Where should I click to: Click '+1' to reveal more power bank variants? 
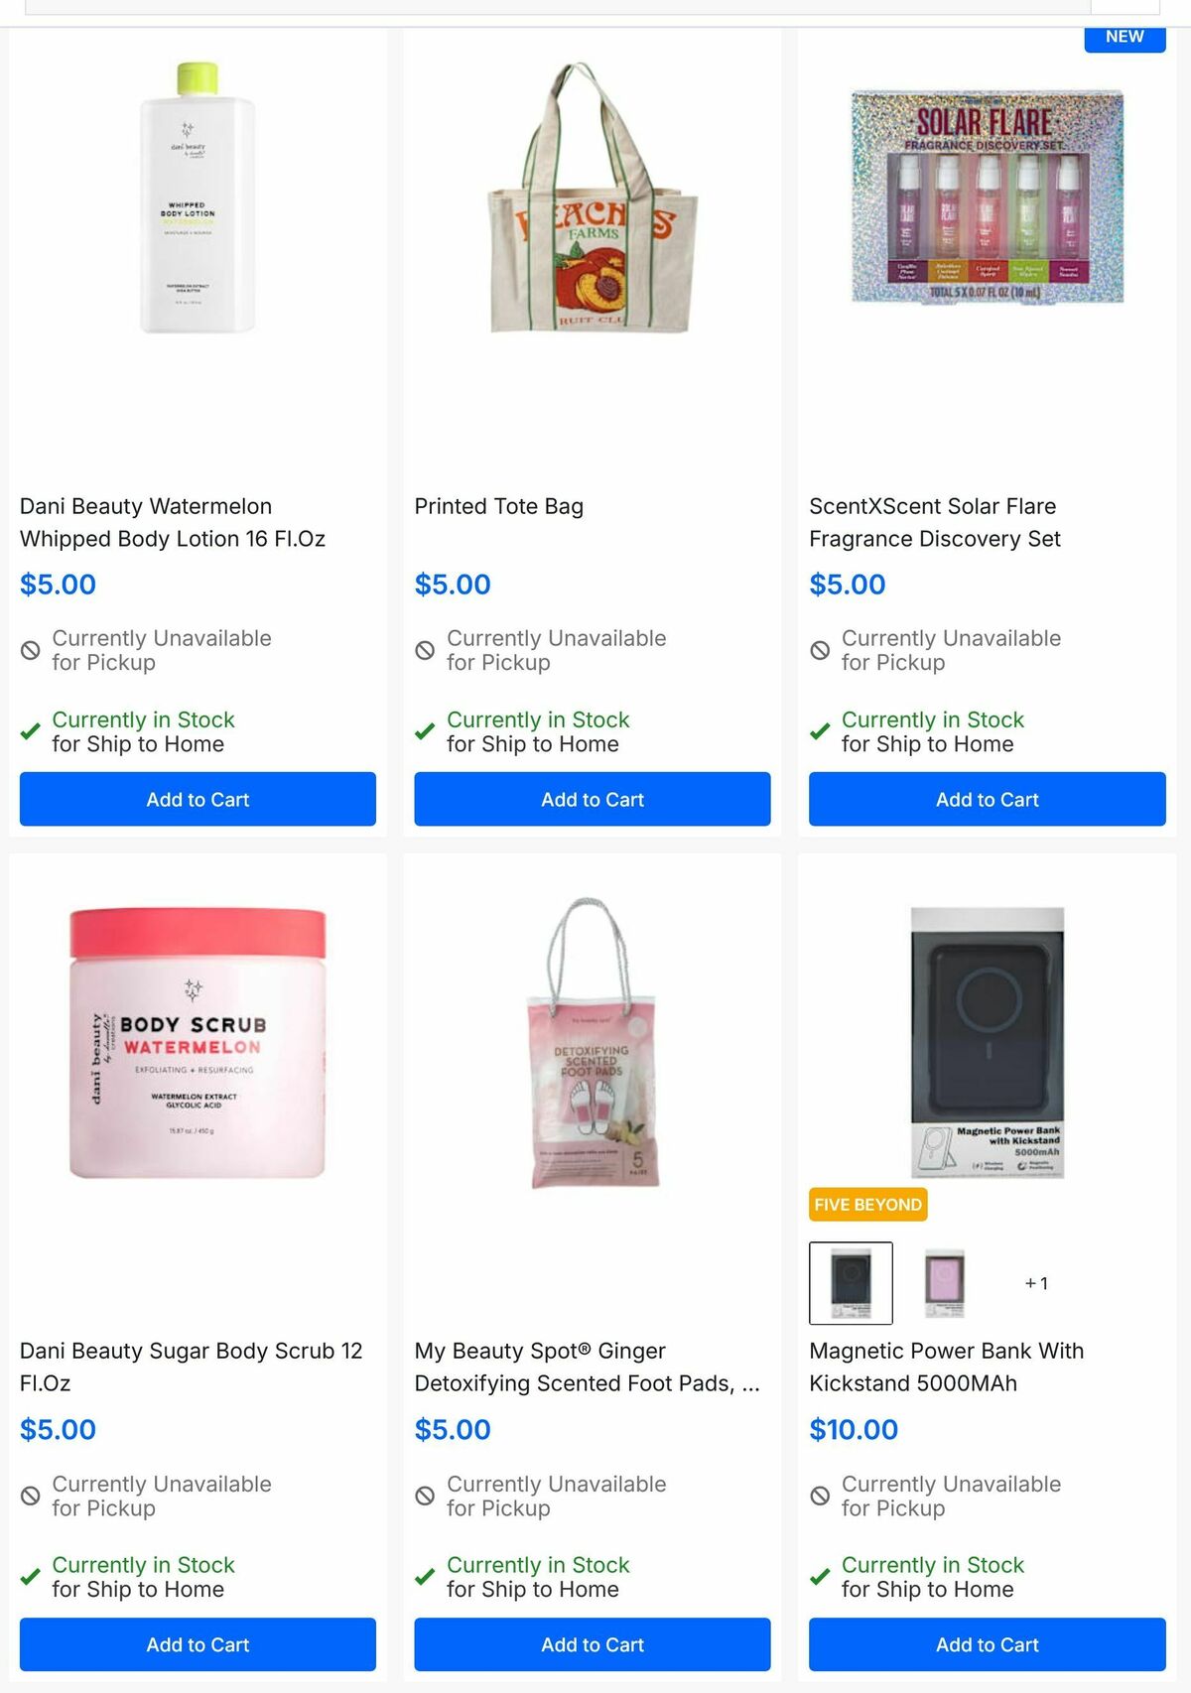1038,1282
